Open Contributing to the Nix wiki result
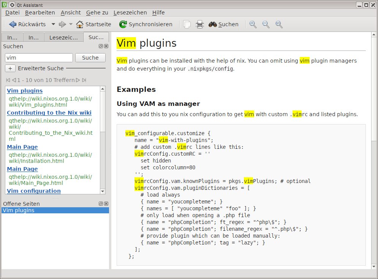This screenshot has width=378, height=279. 49,113
